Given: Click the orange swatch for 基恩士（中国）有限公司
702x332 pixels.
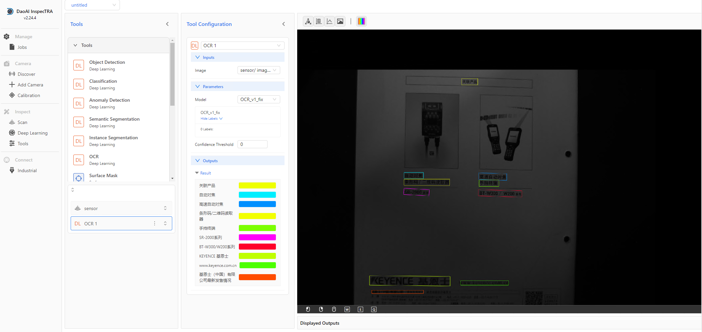Looking at the screenshot, I should click(257, 277).
